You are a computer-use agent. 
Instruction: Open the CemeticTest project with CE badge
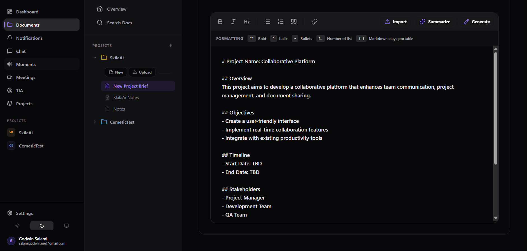click(42, 146)
